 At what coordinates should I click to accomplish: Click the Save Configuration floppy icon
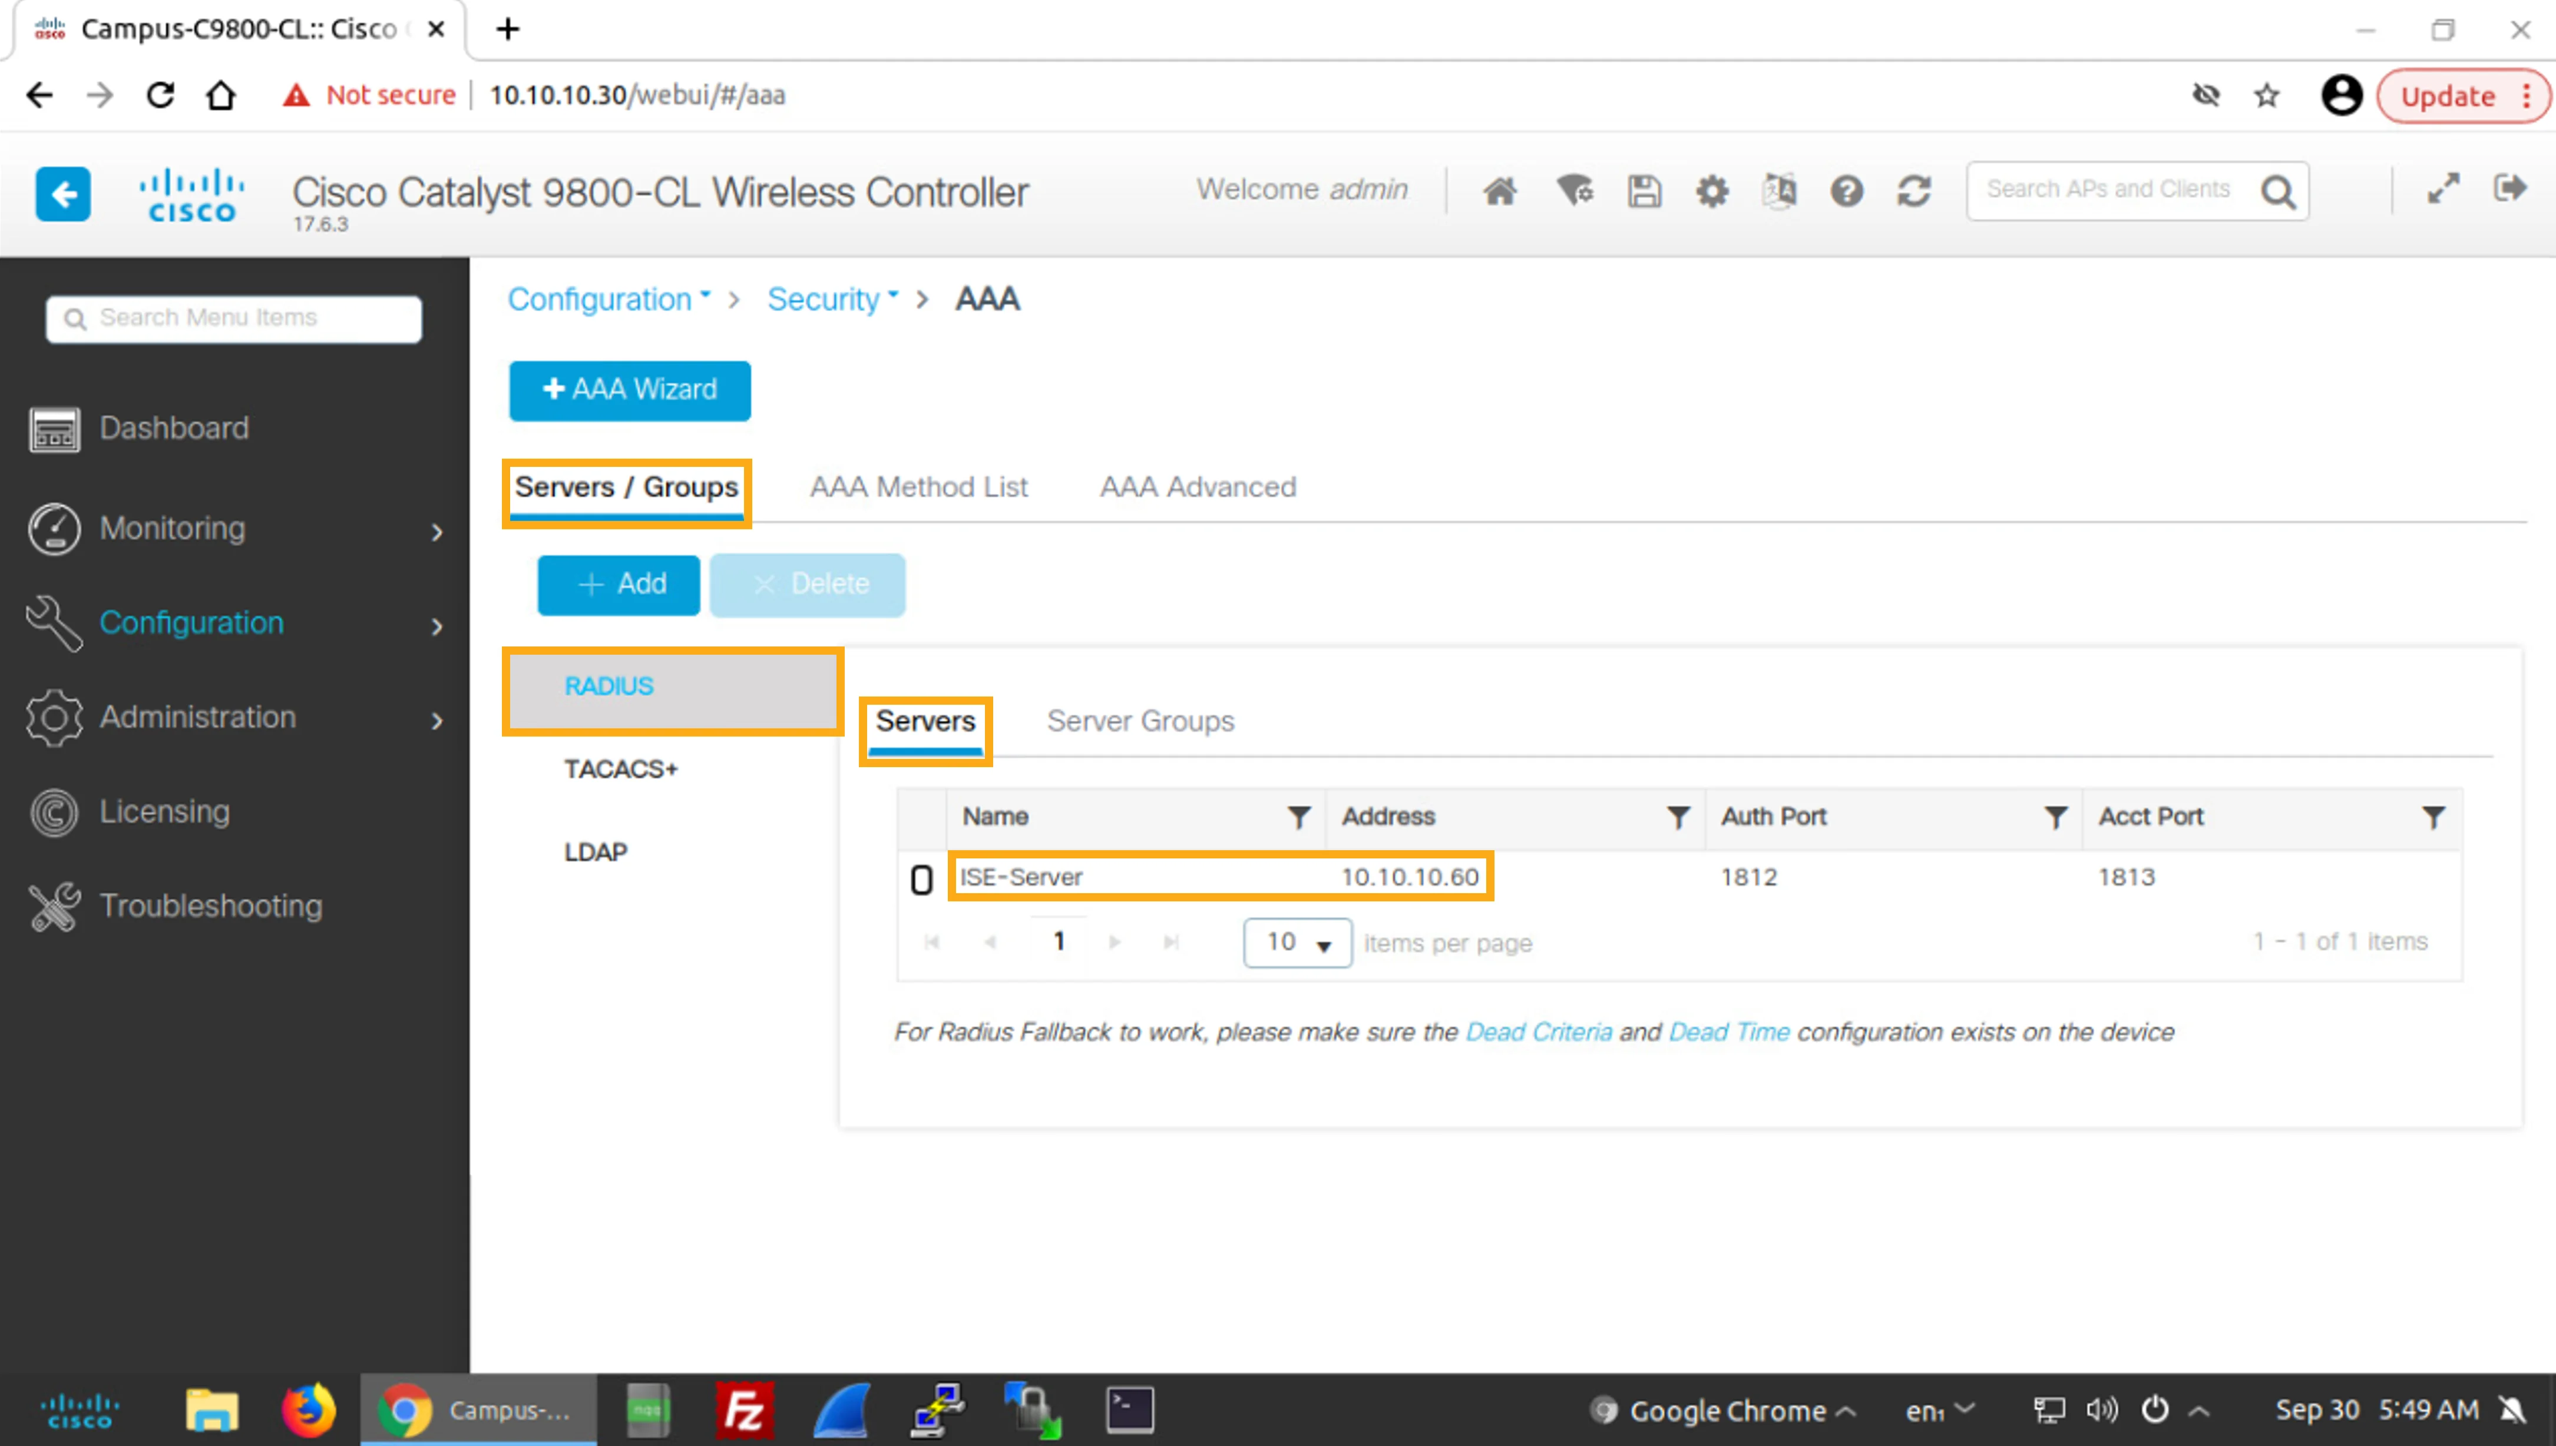[1644, 191]
